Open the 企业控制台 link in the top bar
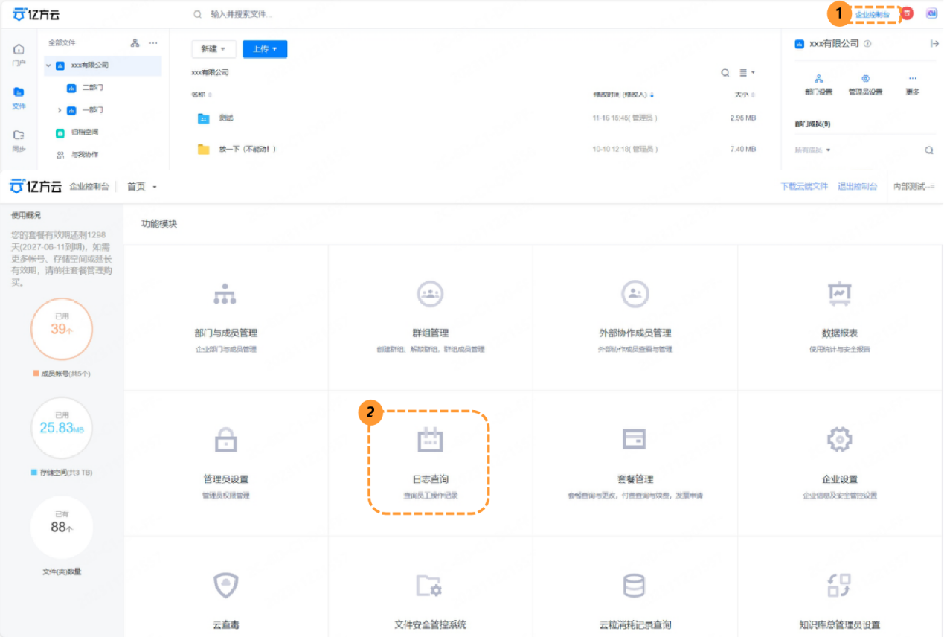The width and height of the screenshot is (944, 637). click(872, 14)
